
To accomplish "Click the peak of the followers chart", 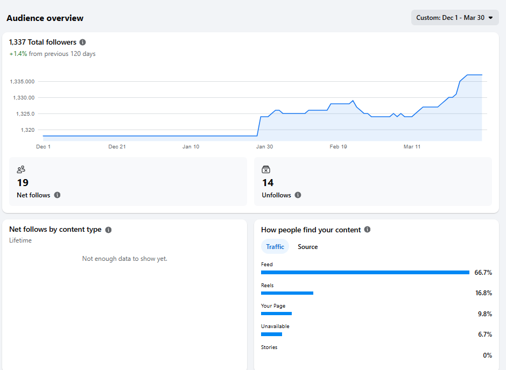I will click(x=474, y=75).
